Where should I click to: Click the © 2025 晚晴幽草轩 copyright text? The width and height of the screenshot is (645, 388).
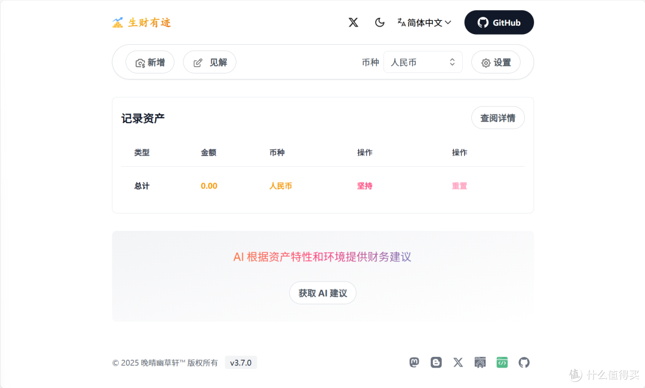[165, 362]
